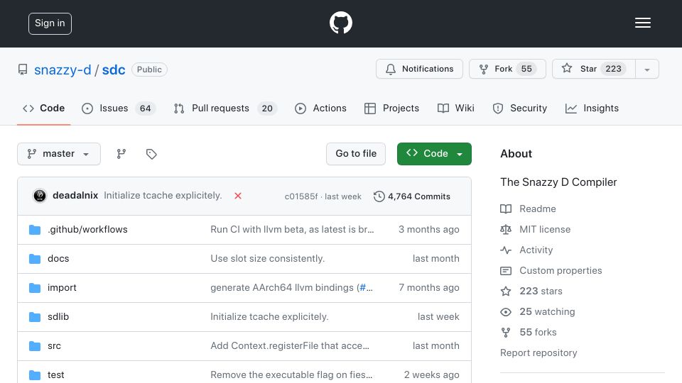
Task: Click the Notifications bell button
Action: (x=419, y=69)
